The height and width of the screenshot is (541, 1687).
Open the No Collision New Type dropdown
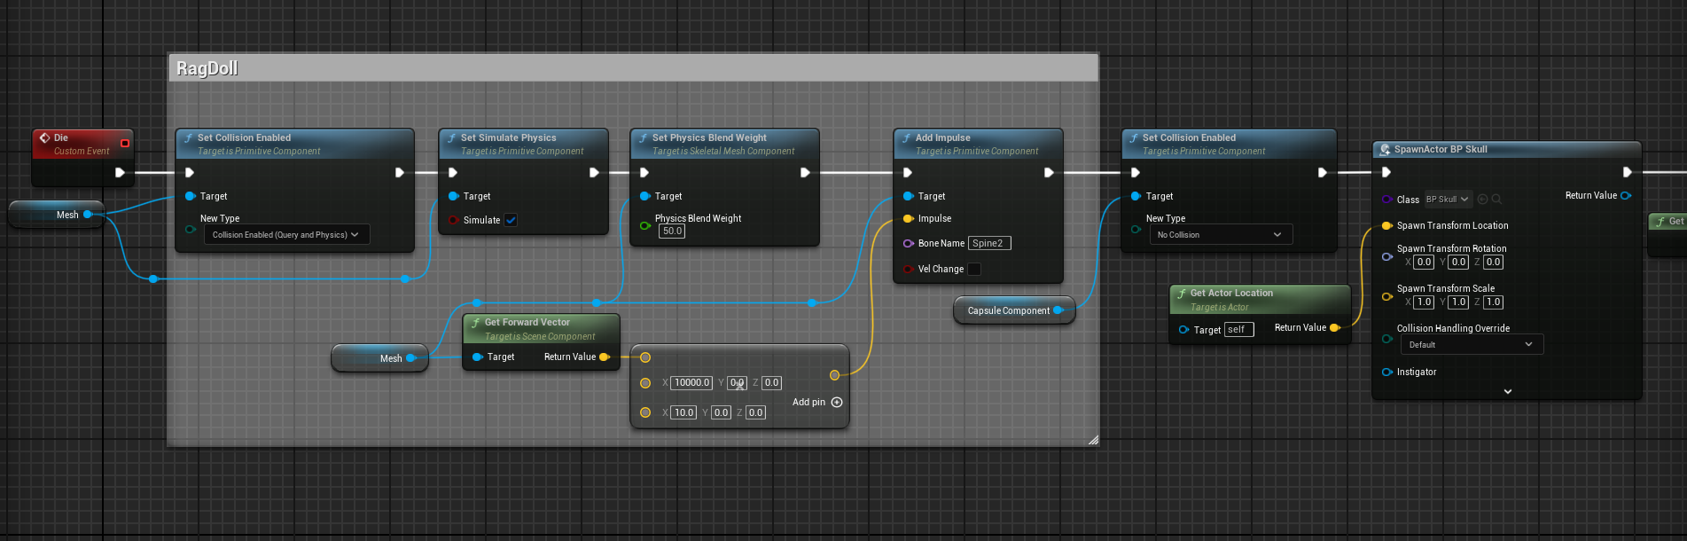pyautogui.click(x=1220, y=235)
